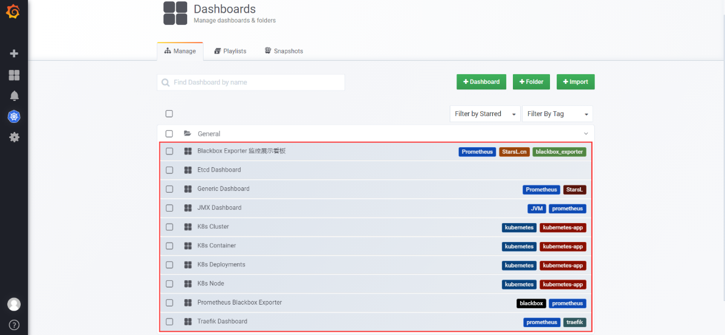Click the General folder name
Screen dimensions: 725x335
pos(209,134)
